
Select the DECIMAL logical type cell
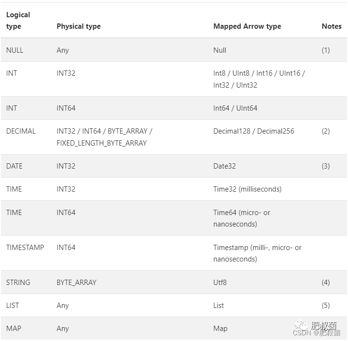click(x=21, y=131)
